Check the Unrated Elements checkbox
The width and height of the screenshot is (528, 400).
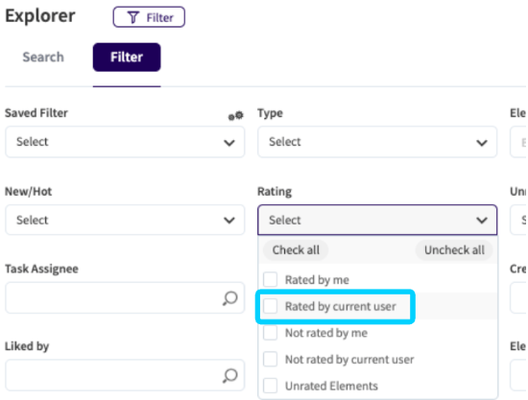tap(271, 386)
